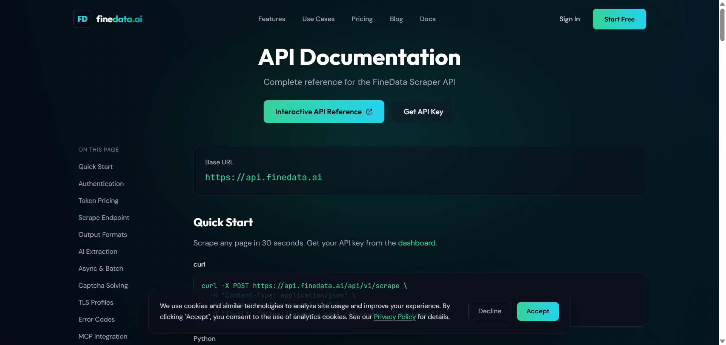Open the Blog from the top navigation
The width and height of the screenshot is (726, 345).
point(396,19)
